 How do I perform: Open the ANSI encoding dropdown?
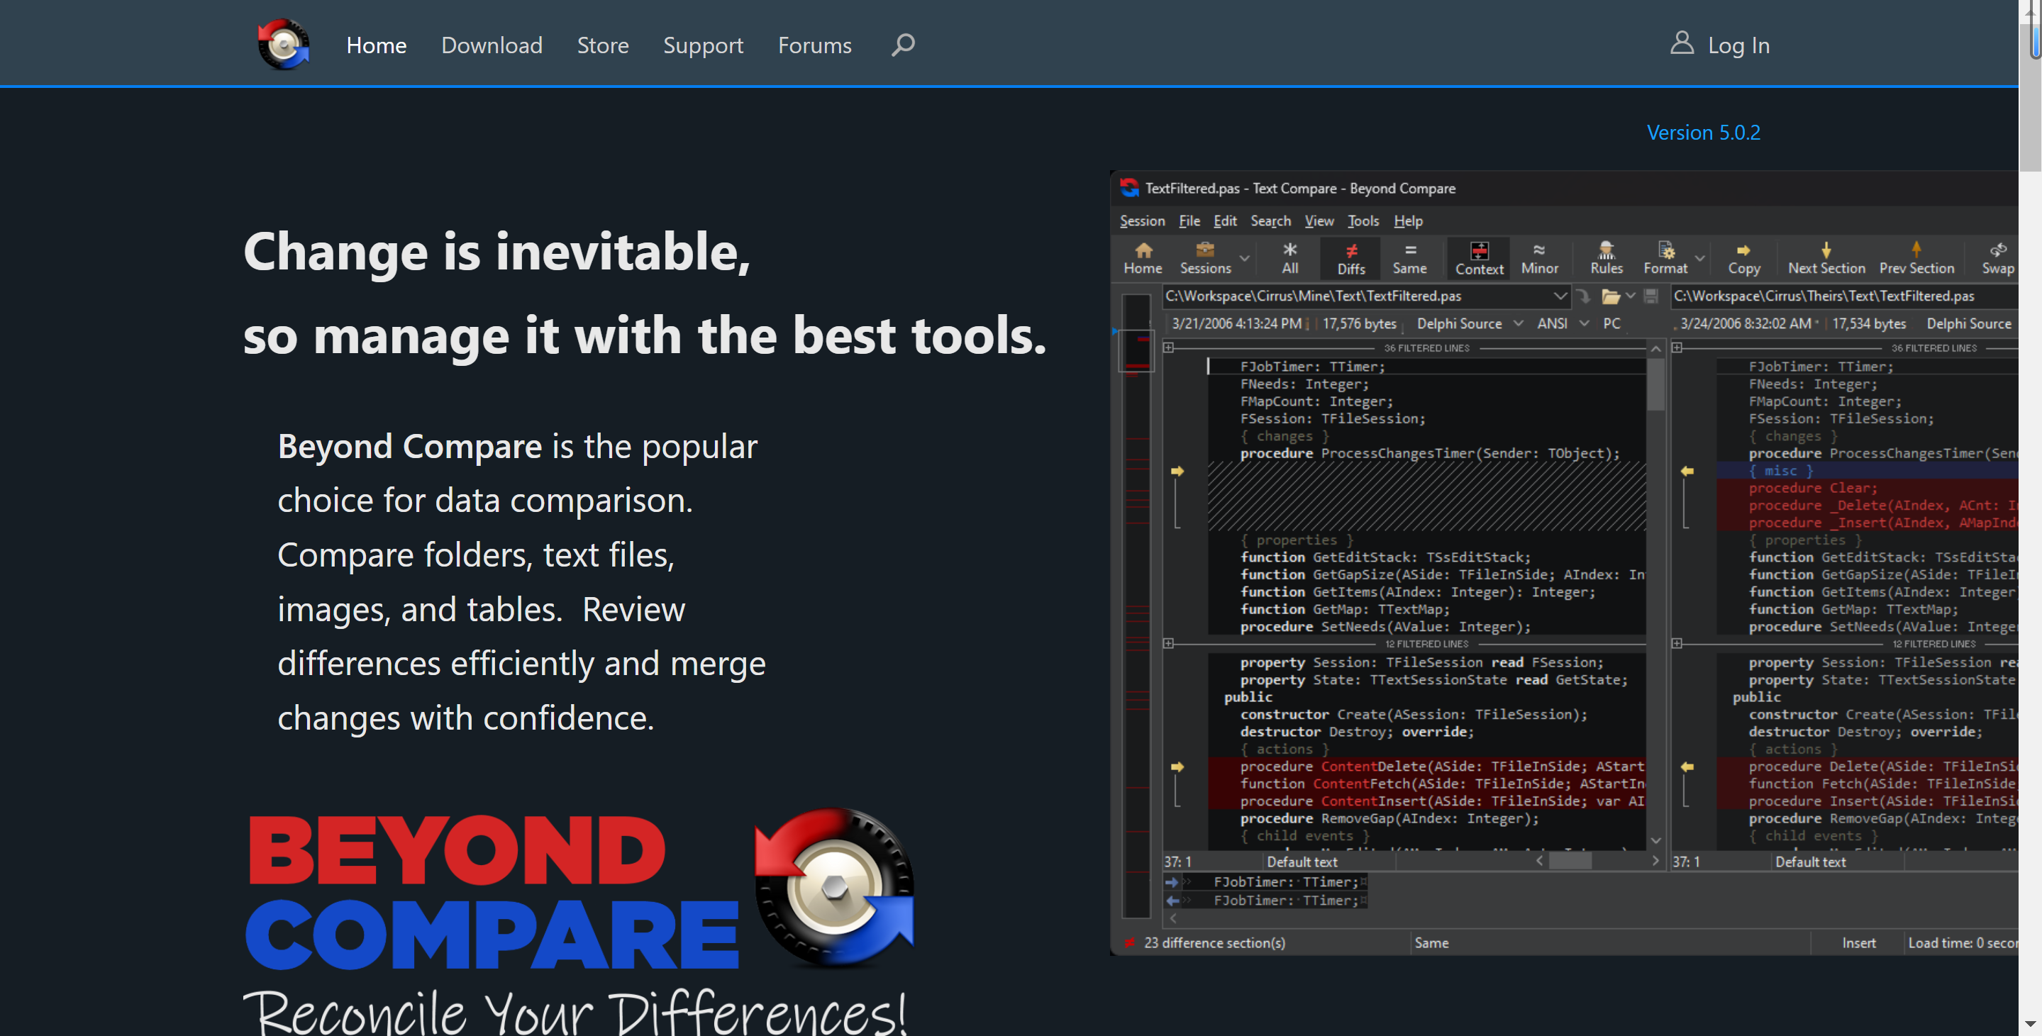click(x=1584, y=323)
